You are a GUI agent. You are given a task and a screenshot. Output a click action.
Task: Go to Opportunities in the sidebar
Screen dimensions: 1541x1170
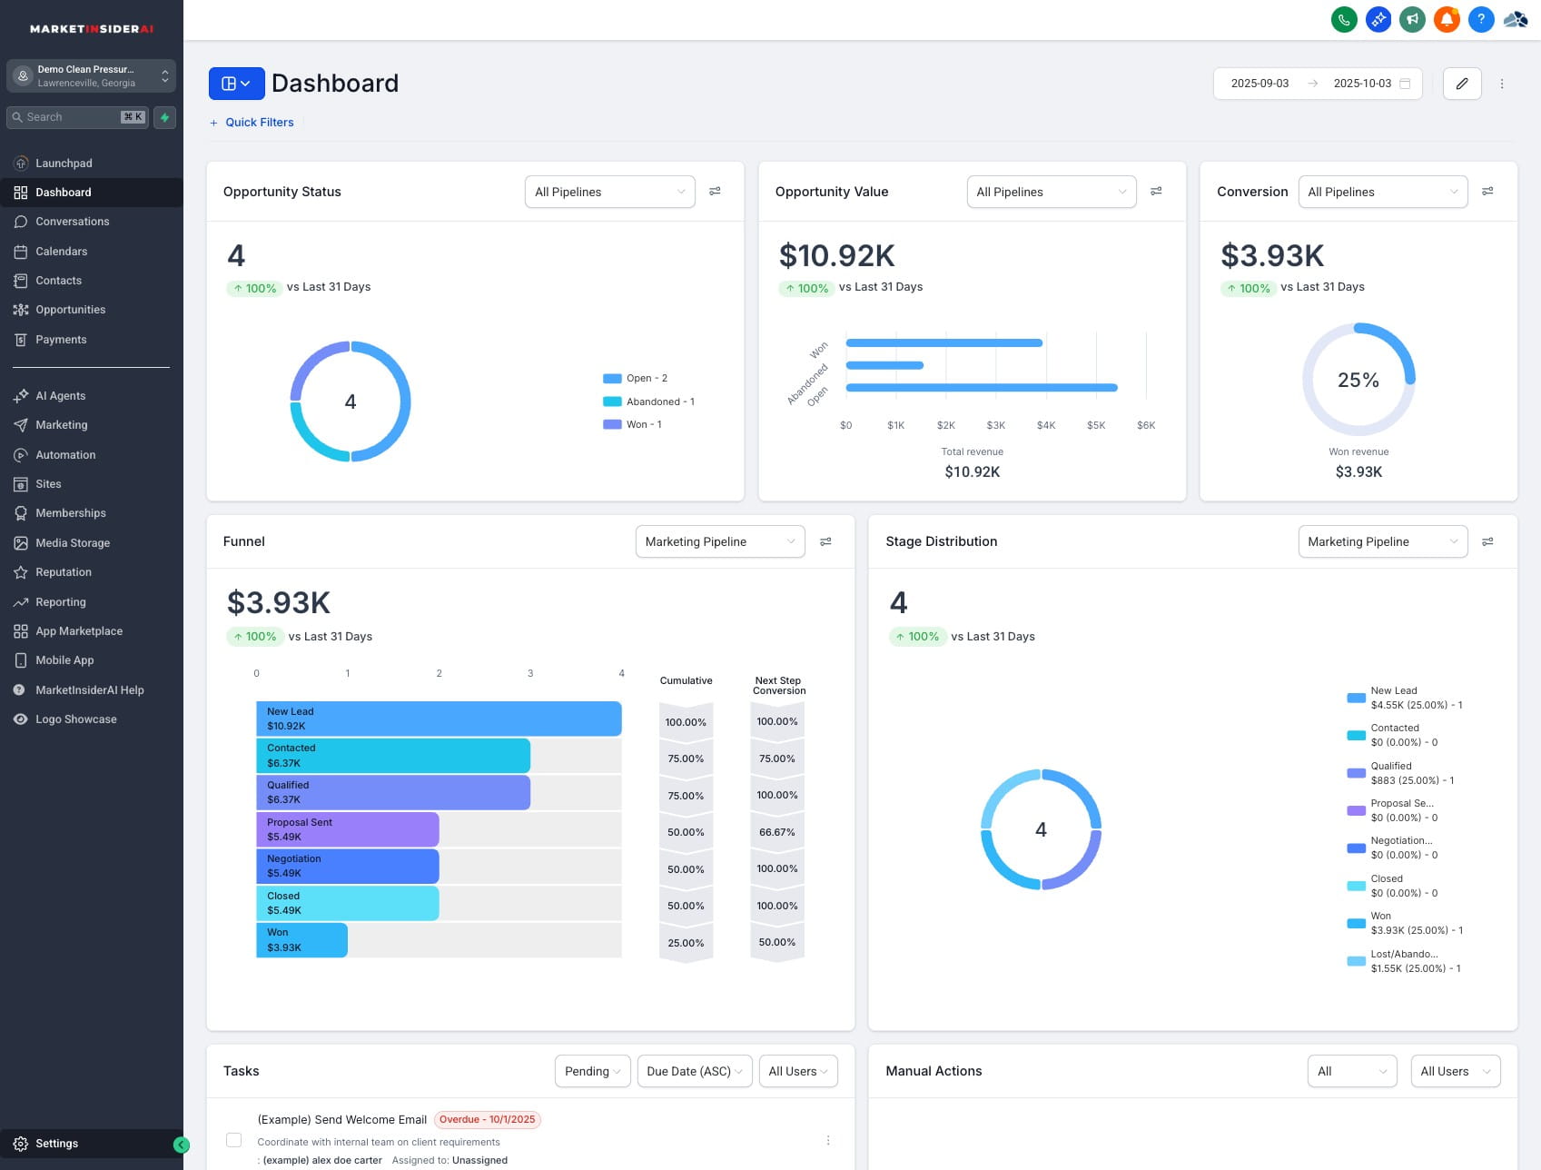(x=70, y=310)
